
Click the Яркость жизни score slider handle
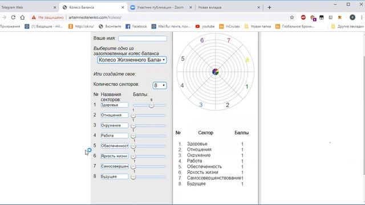coord(133,157)
